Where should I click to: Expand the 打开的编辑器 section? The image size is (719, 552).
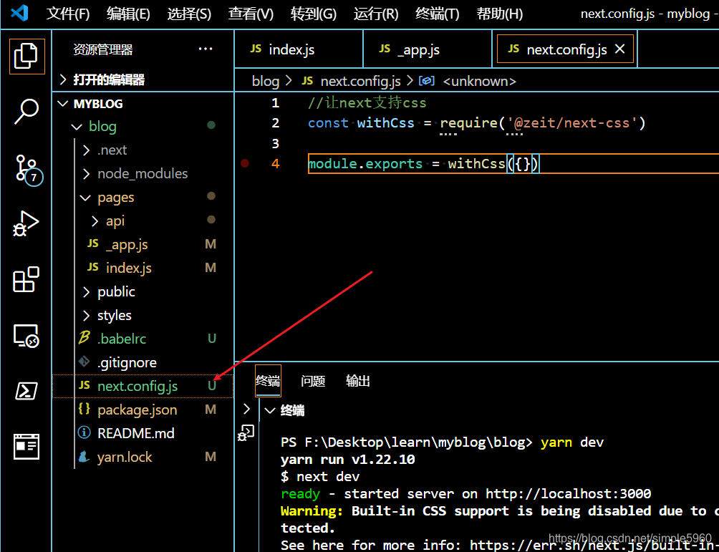(63, 79)
